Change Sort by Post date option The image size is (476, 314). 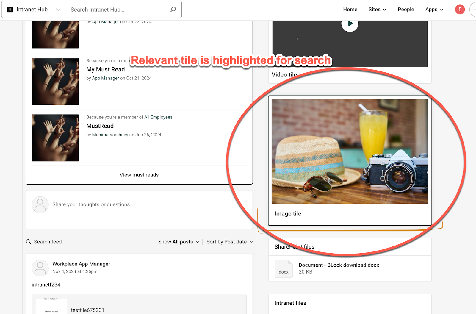click(x=230, y=242)
